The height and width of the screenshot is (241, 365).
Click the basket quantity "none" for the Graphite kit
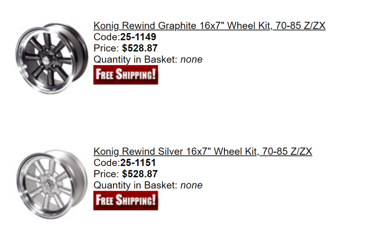tap(191, 60)
